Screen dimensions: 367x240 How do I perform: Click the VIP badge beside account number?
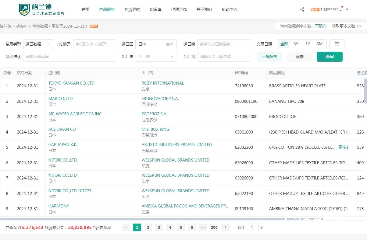(x=315, y=9)
